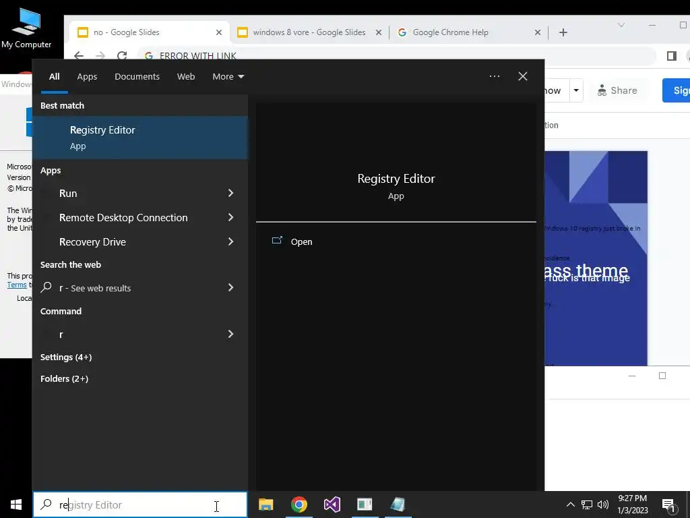The height and width of the screenshot is (518, 690).
Task: Select the All search filter tab
Action: pyautogui.click(x=54, y=77)
